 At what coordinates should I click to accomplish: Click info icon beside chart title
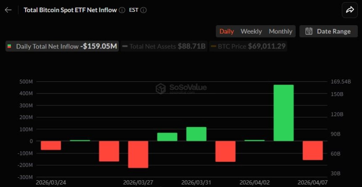tap(122, 10)
